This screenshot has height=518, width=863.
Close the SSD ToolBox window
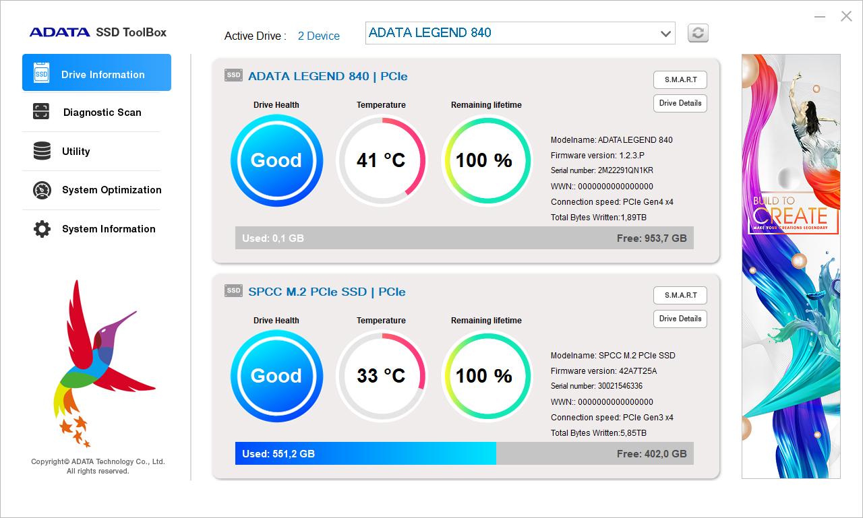tap(846, 16)
